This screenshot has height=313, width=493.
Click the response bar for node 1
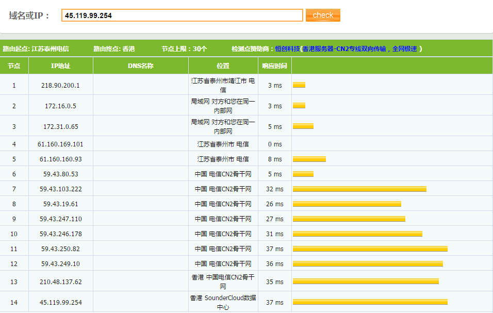click(299, 85)
